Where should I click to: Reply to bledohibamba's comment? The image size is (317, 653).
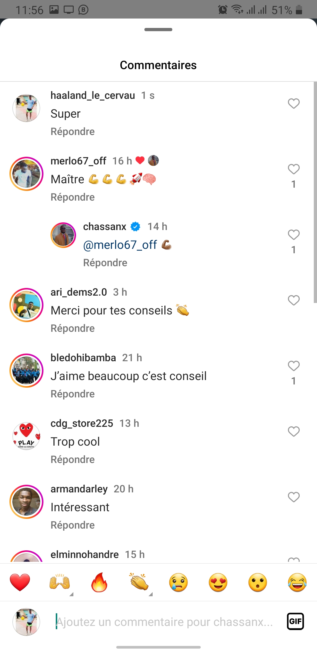(x=72, y=394)
